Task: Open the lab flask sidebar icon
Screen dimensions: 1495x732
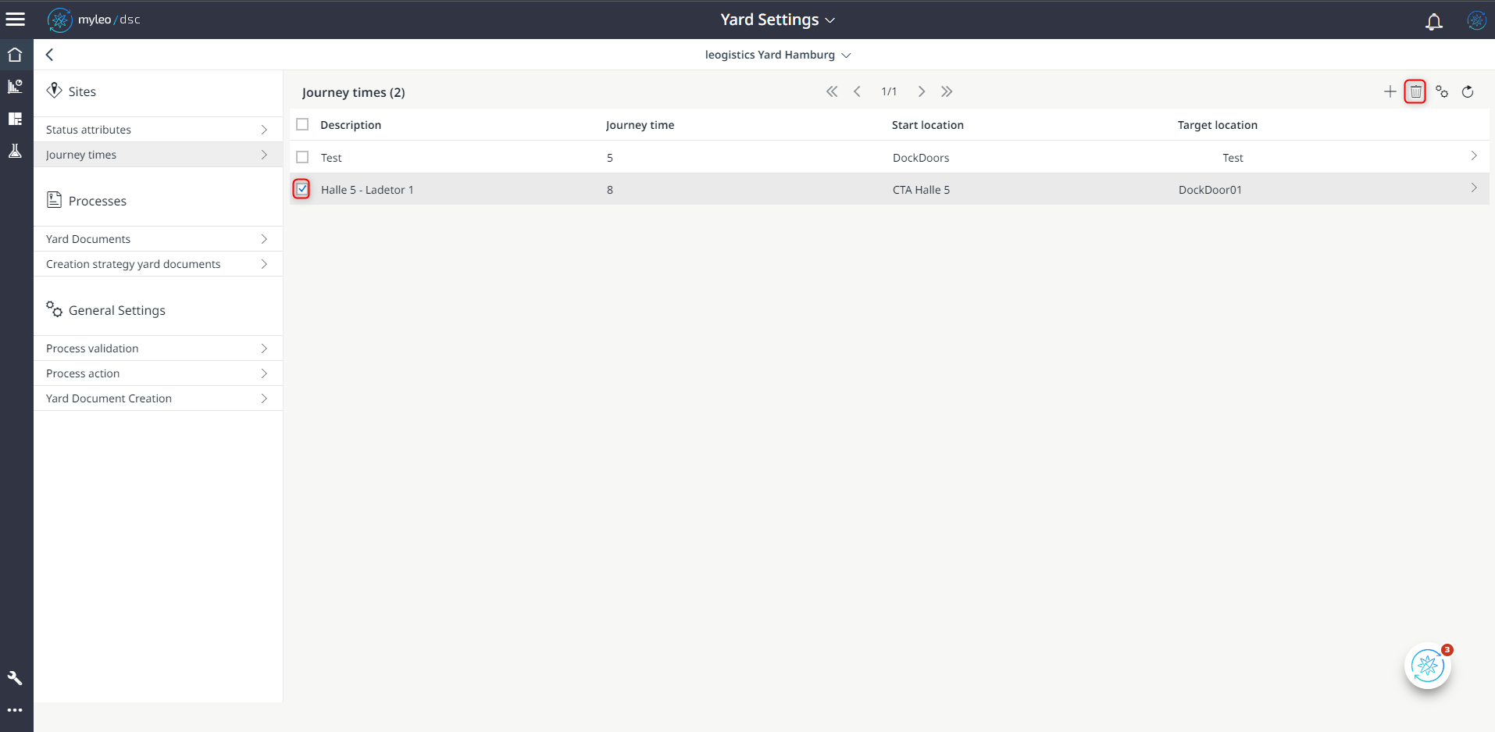Action: click(x=15, y=151)
